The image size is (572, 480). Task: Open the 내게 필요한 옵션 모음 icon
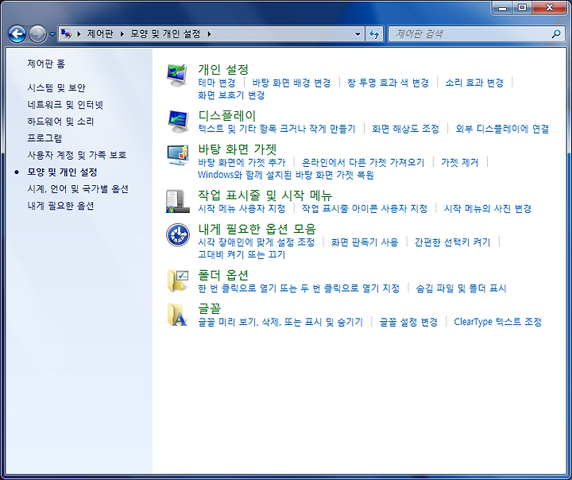[x=178, y=234]
